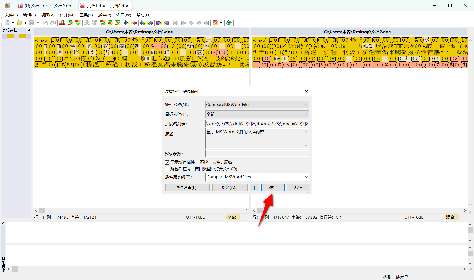Jump to the previous difference toolbar icon

click(x=78, y=23)
